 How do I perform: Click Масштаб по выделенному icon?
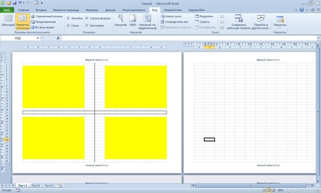[148, 18]
